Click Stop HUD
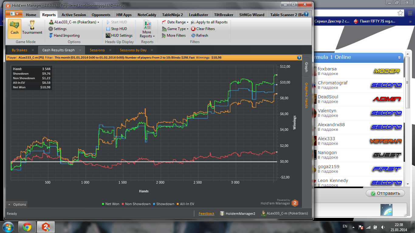Screen dimensions: 415x233 [116, 29]
